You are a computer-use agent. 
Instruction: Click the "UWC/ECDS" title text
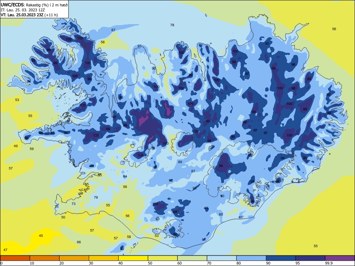point(12,5)
